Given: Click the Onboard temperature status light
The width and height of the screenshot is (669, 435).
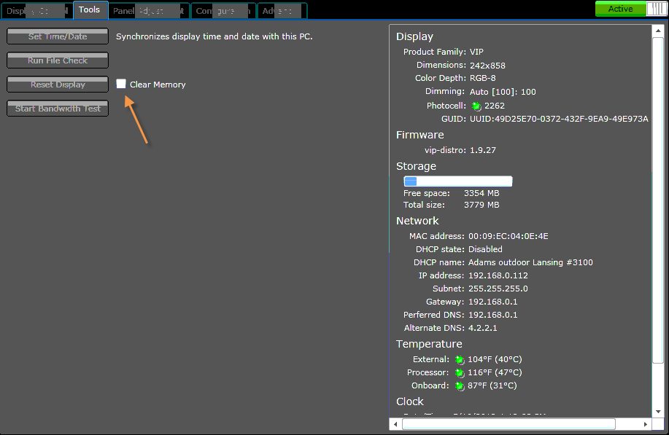Looking at the screenshot, I should (460, 386).
